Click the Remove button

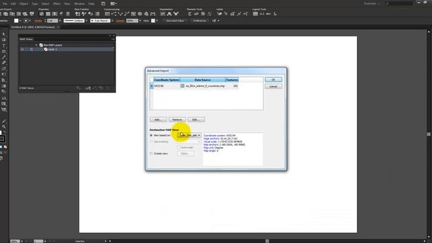(x=177, y=119)
